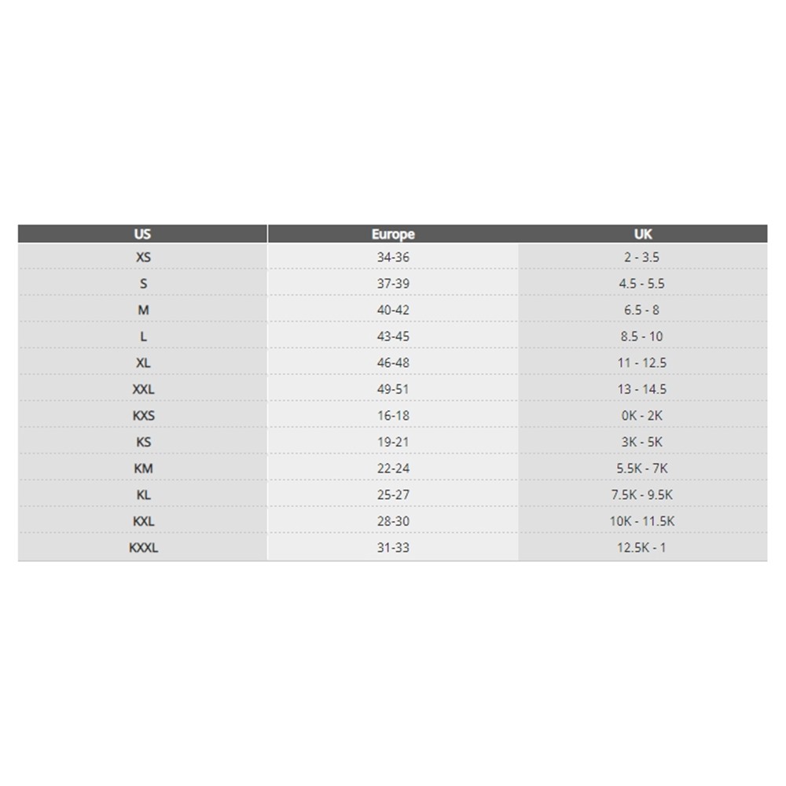Image resolution: width=786 pixels, height=786 pixels.
Task: Click the KXXL size label
Action: tap(143, 548)
